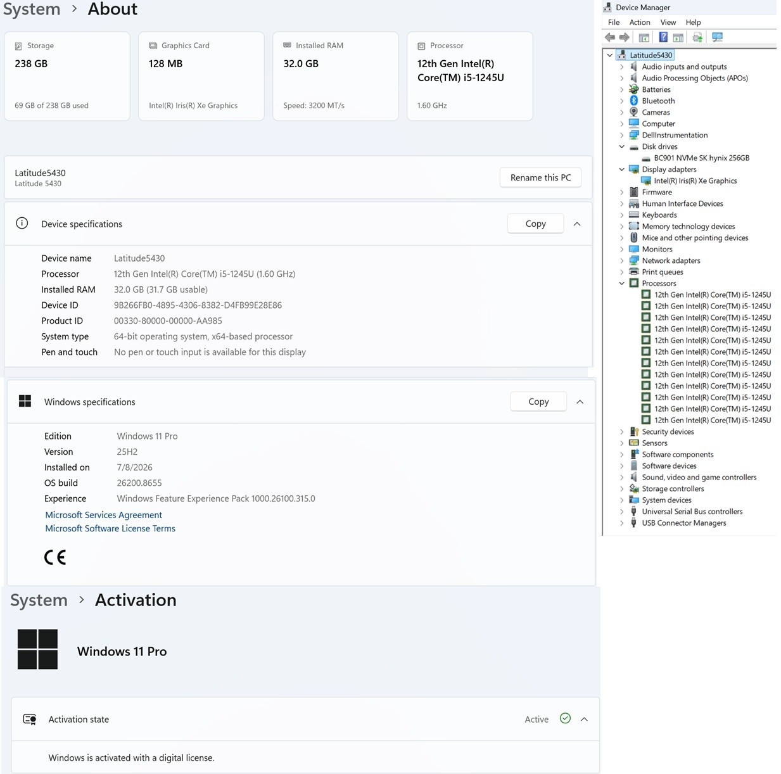This screenshot has height=774, width=781.
Task: Click the Cameras category icon
Action: pyautogui.click(x=633, y=112)
